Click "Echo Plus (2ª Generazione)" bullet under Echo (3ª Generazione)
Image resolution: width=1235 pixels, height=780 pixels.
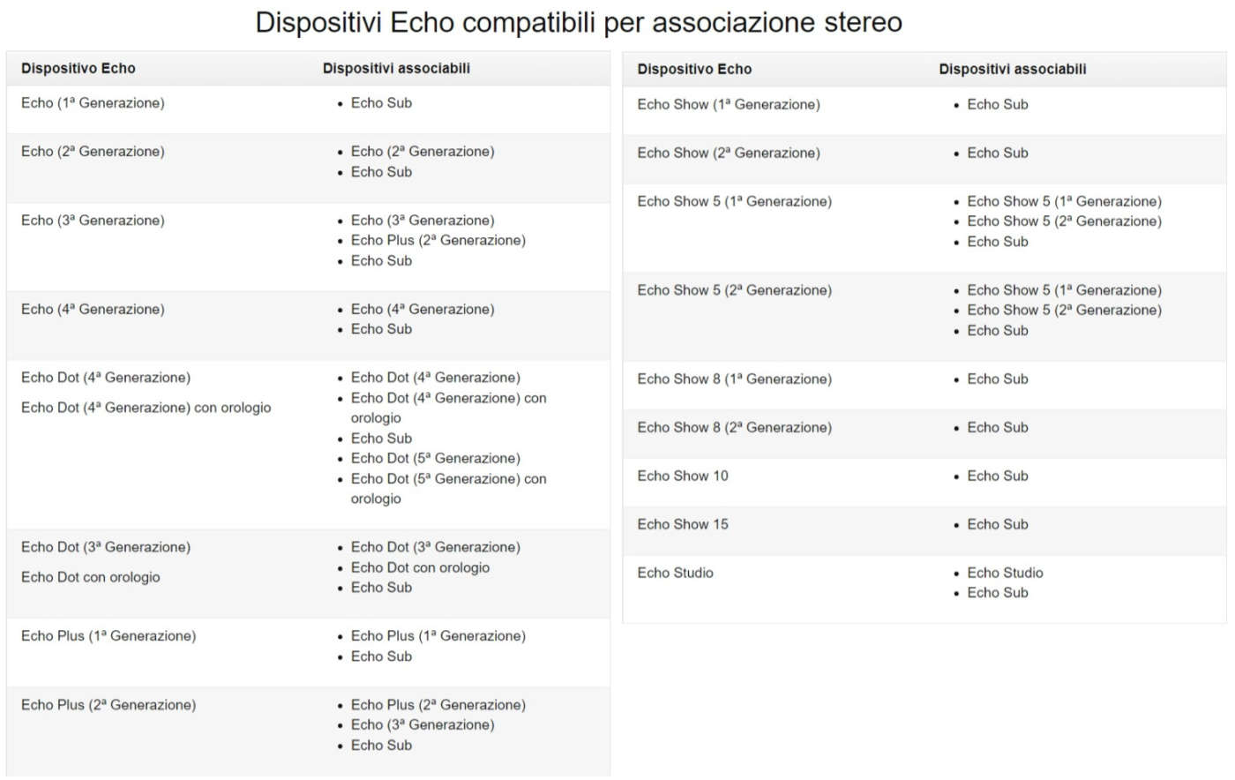coord(438,241)
